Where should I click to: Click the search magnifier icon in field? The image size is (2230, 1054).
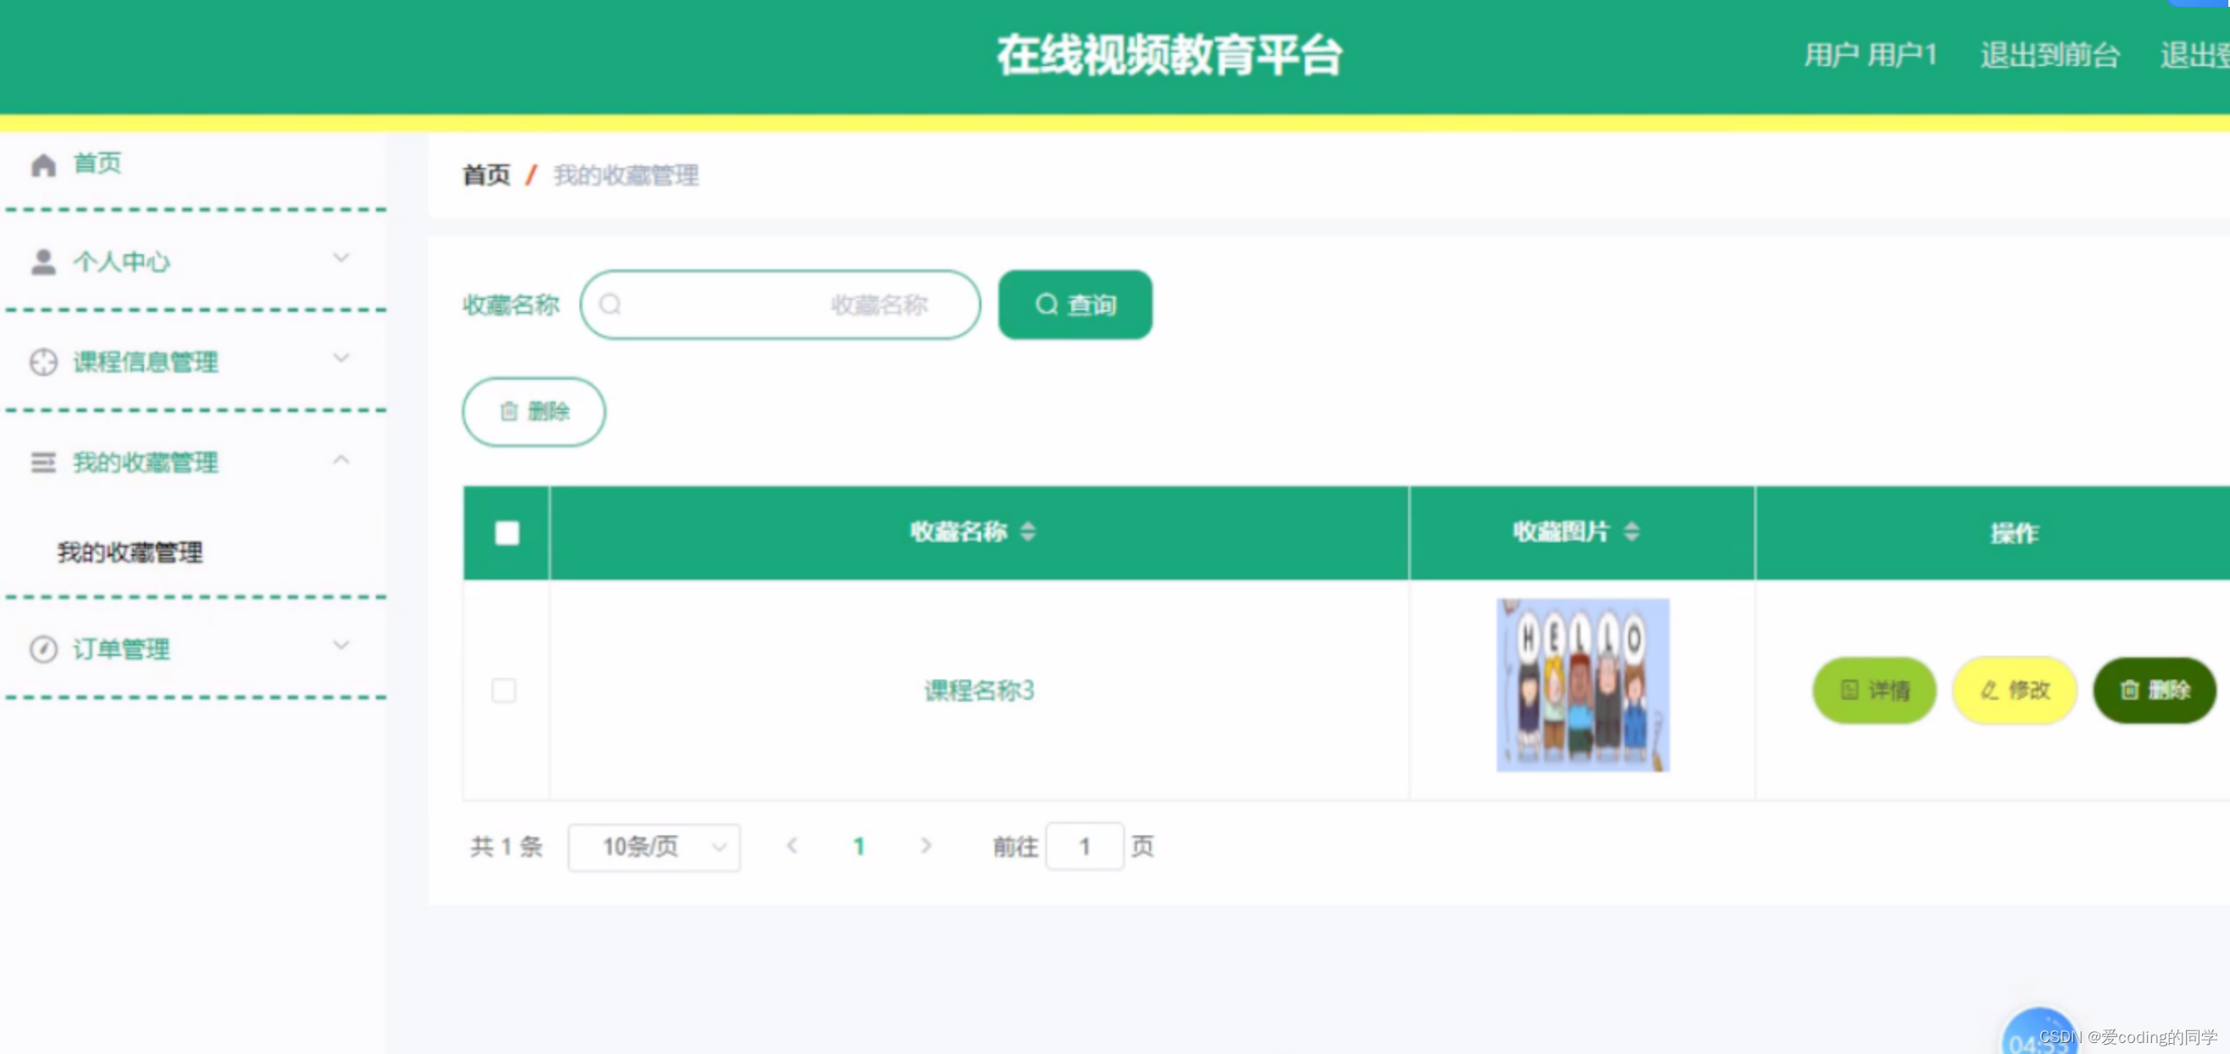[610, 305]
